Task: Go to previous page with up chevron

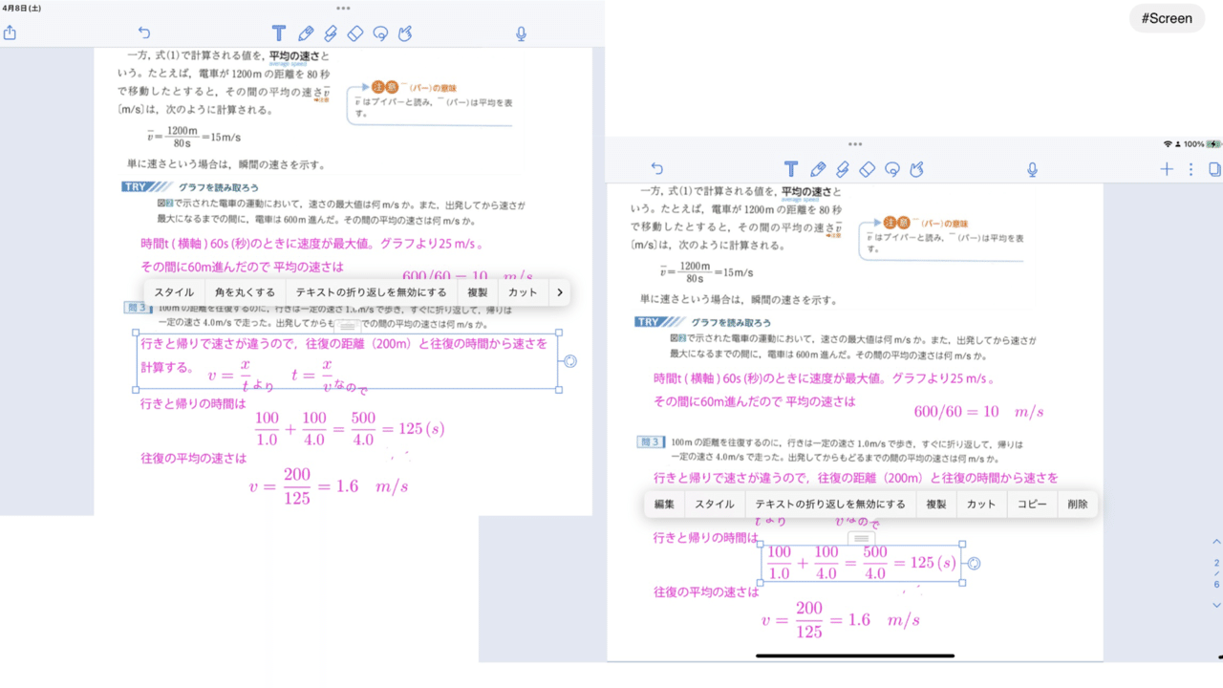Action: [1216, 542]
